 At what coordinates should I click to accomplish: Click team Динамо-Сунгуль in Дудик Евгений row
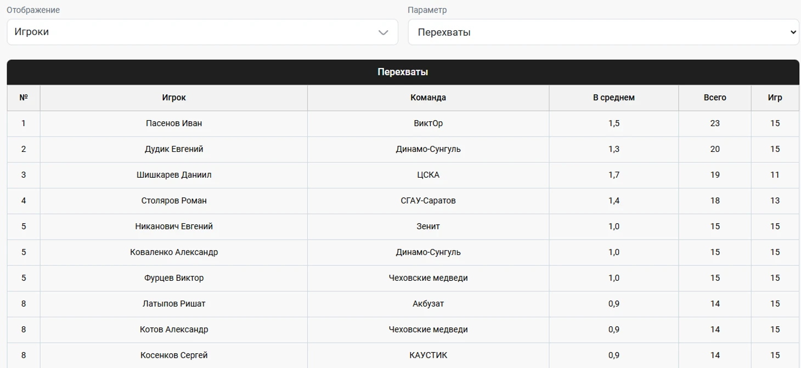pos(428,149)
